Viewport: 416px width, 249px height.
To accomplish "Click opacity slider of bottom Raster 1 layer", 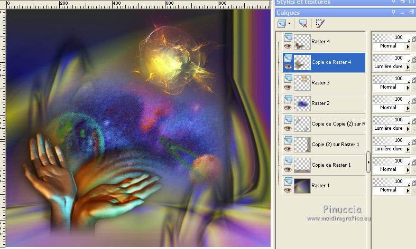I will coord(391,181).
